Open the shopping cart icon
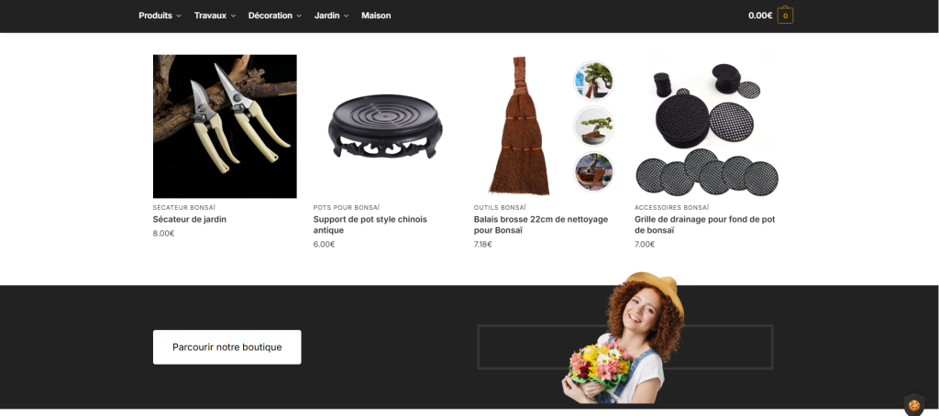The width and height of the screenshot is (939, 416). pyautogui.click(x=785, y=16)
